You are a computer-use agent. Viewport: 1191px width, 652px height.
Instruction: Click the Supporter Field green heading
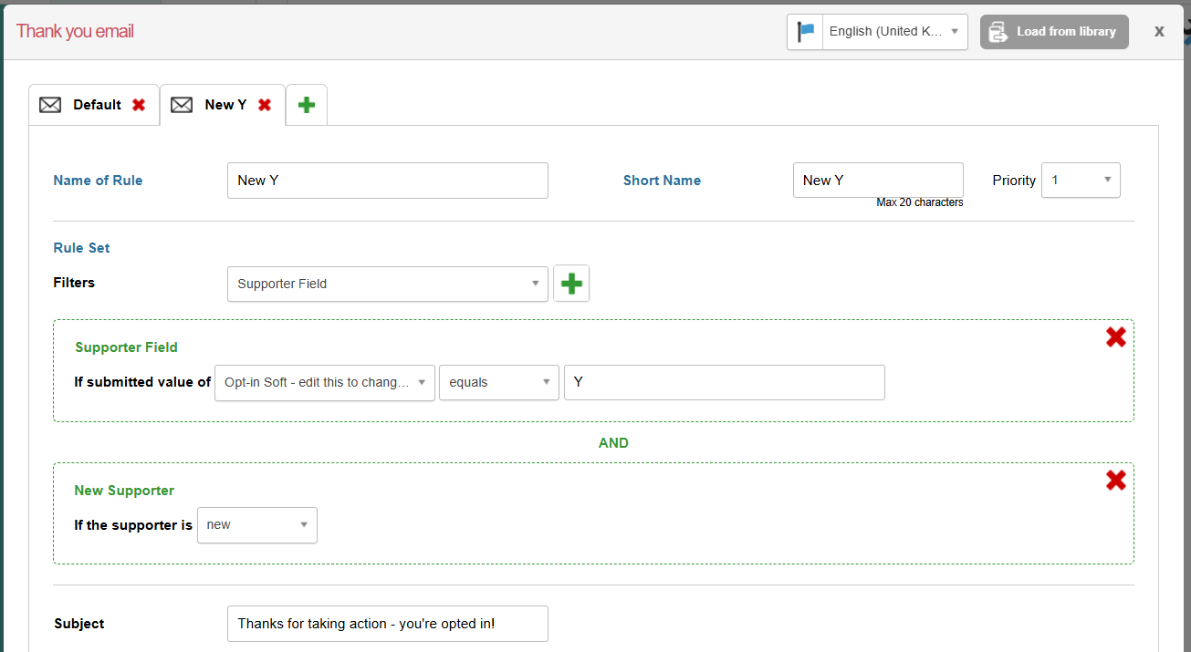click(x=126, y=347)
